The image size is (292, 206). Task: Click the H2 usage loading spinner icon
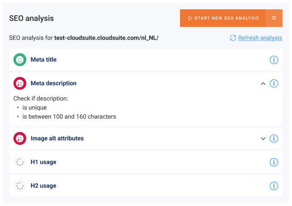point(20,186)
